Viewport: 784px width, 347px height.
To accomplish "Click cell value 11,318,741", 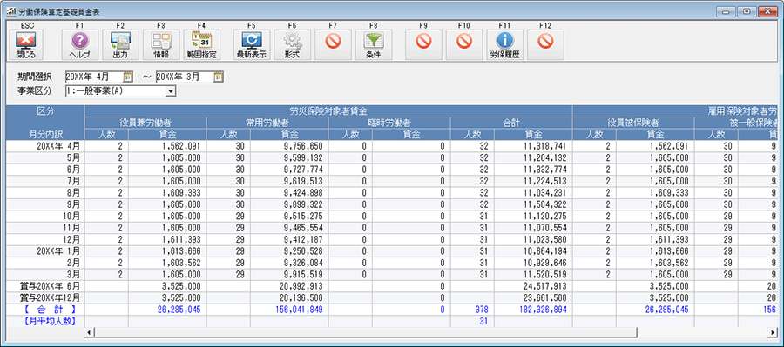I will tap(544, 146).
